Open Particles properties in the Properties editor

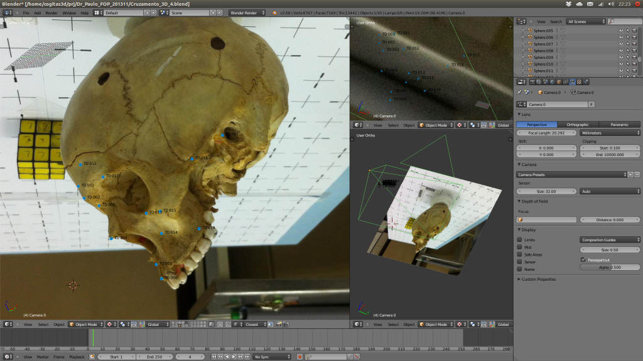click(x=586, y=82)
